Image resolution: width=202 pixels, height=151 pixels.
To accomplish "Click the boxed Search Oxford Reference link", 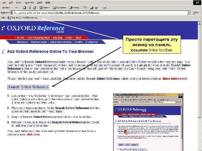I will tap(28, 87).
